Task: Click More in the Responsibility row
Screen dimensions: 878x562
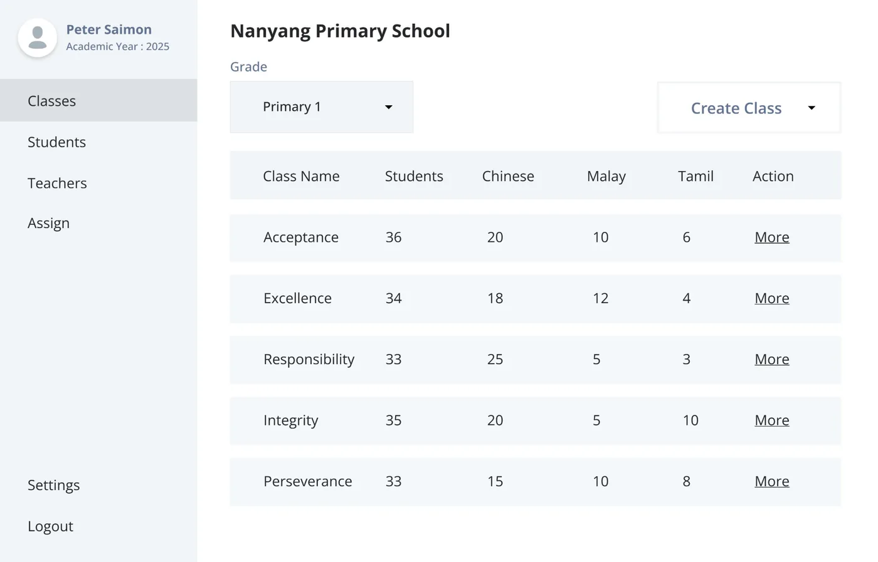Action: 772,359
